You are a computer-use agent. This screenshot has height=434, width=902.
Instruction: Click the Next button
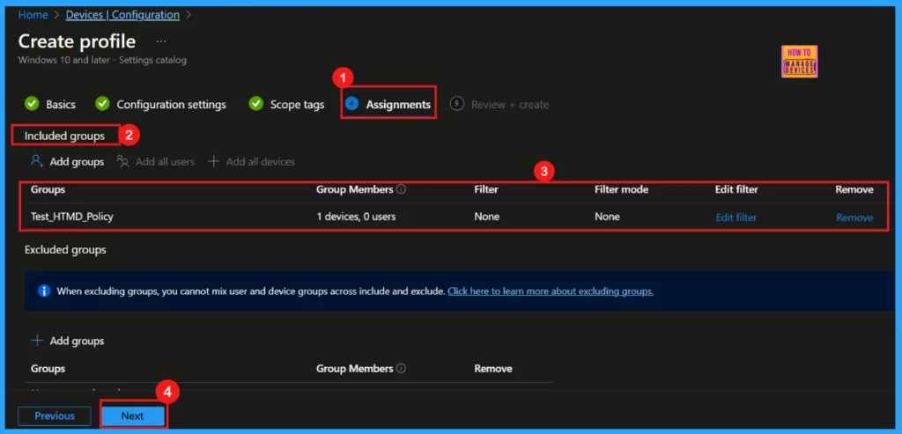click(132, 416)
